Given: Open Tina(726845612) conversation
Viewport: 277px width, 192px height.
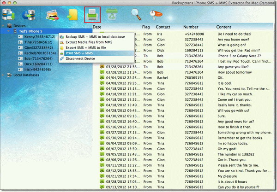Looking at the screenshot, I should click(x=38, y=42).
